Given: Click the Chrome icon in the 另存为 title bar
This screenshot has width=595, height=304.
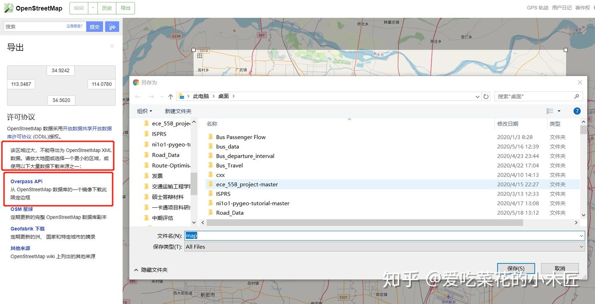Looking at the screenshot, I should 136,82.
